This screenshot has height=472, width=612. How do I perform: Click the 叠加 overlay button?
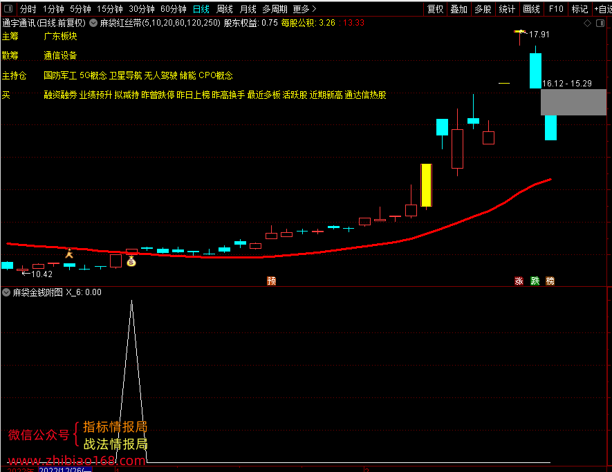(459, 9)
